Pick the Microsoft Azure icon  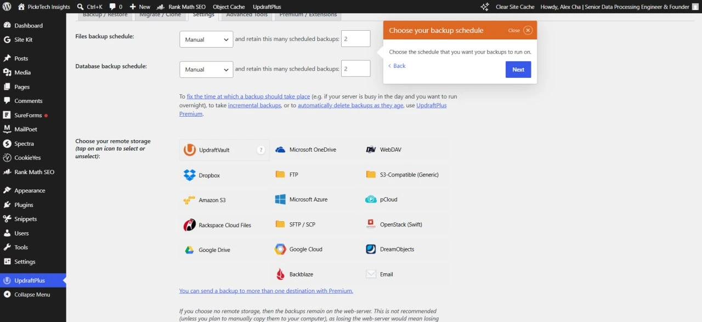tap(280, 199)
